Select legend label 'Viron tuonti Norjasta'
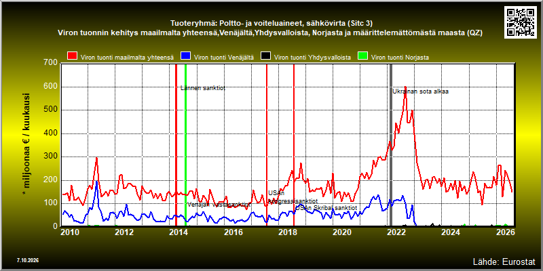Image resolution: width=543 pixels, height=271 pixels. coord(400,58)
